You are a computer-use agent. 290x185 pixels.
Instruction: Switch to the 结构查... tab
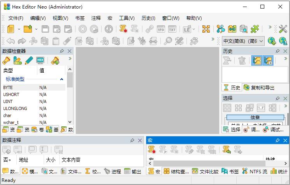click(x=176, y=171)
